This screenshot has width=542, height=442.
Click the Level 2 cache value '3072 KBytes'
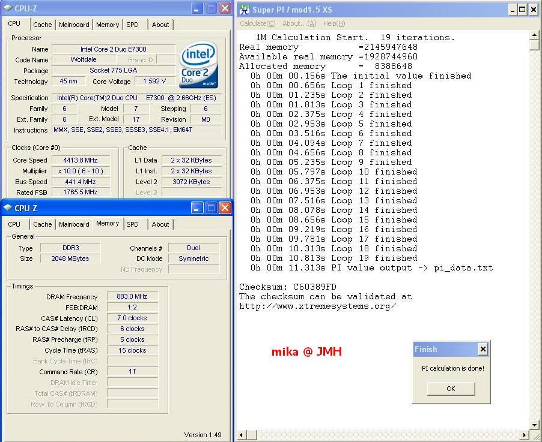tap(192, 182)
